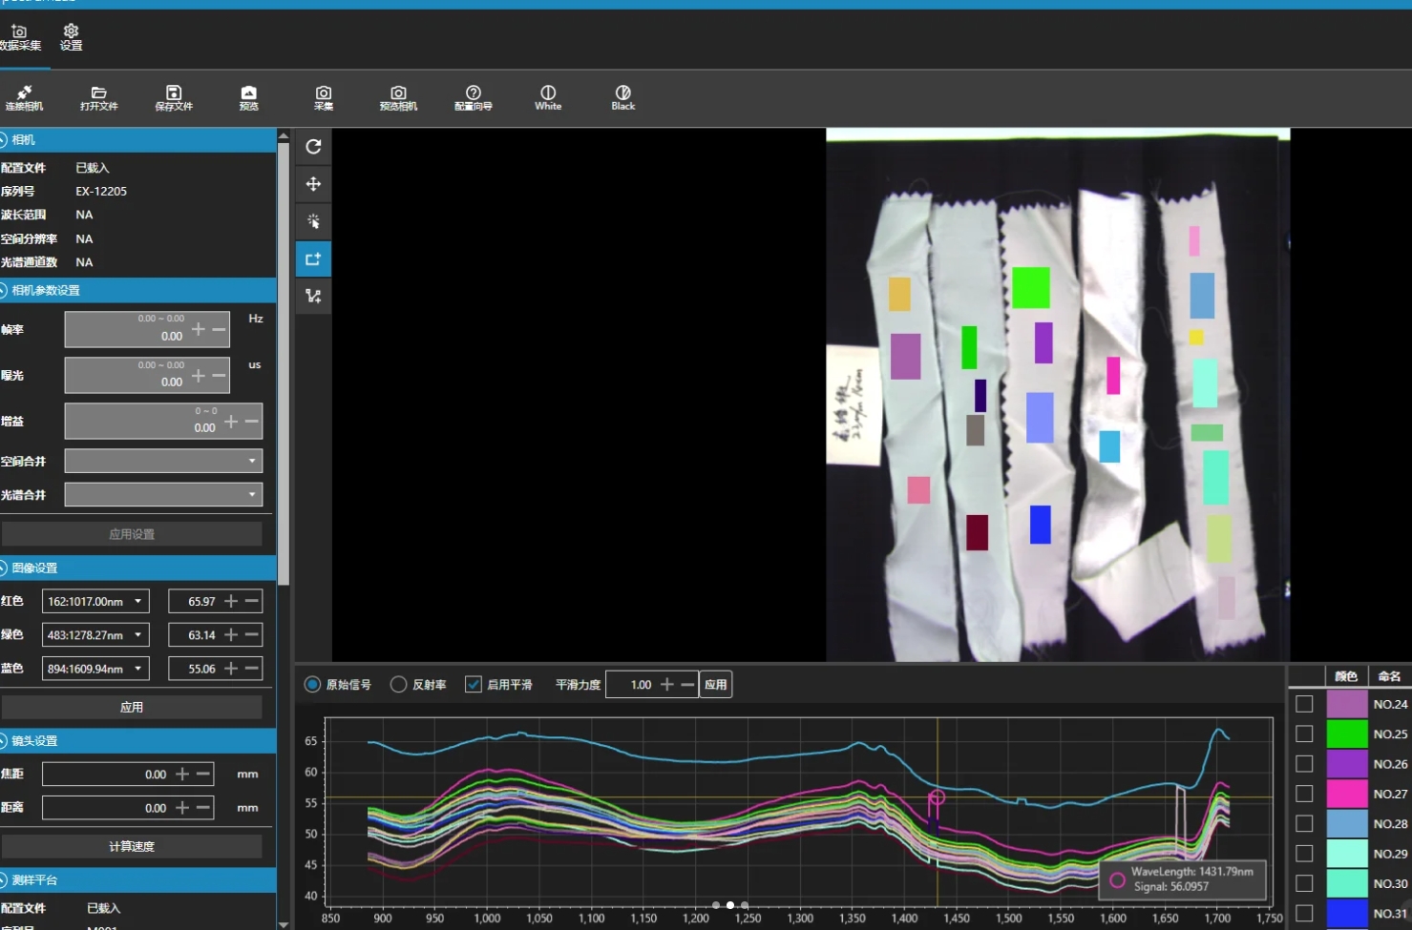Click the 连接相机 connect camera icon

pyautogui.click(x=24, y=97)
